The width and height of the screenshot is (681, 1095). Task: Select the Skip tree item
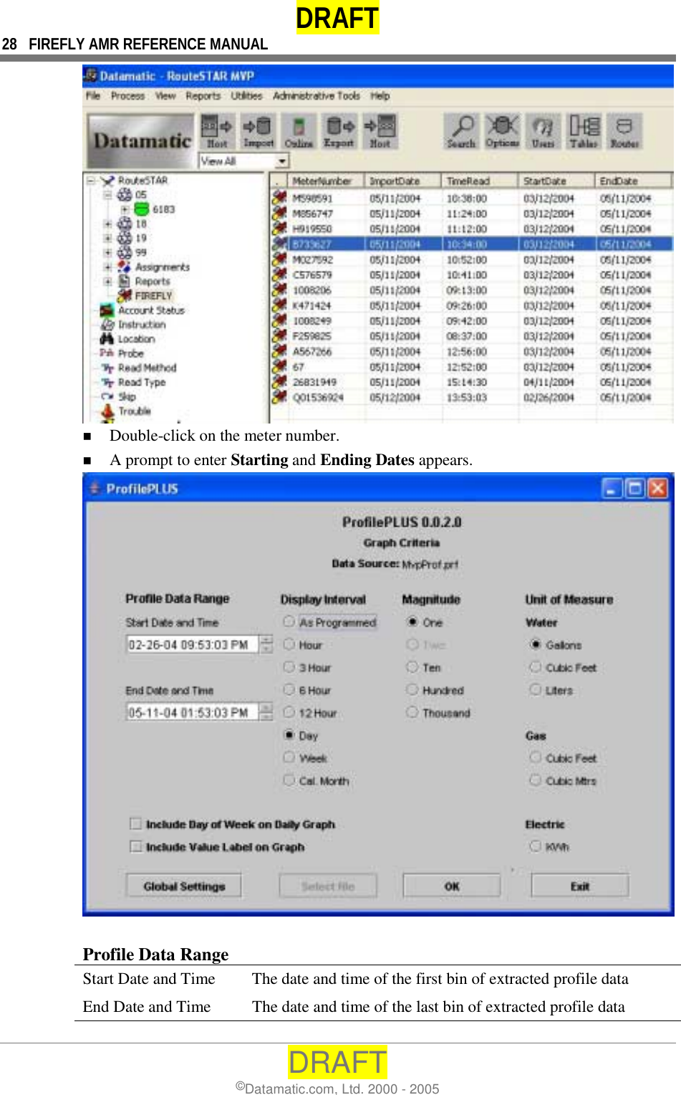click(x=127, y=396)
